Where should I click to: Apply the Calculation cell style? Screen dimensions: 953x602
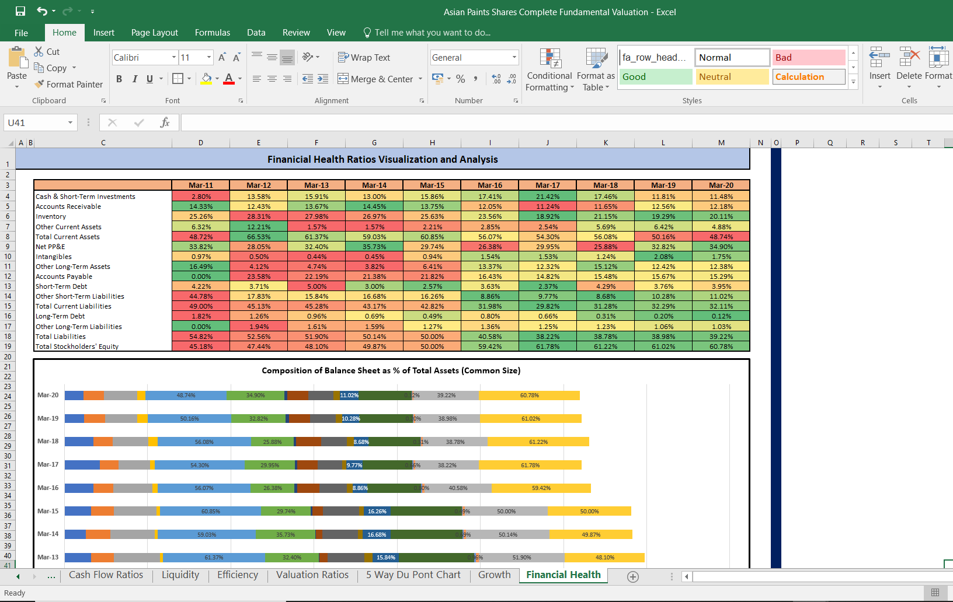(809, 76)
